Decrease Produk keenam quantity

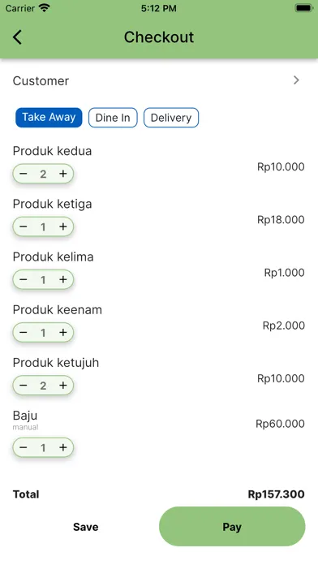click(24, 332)
